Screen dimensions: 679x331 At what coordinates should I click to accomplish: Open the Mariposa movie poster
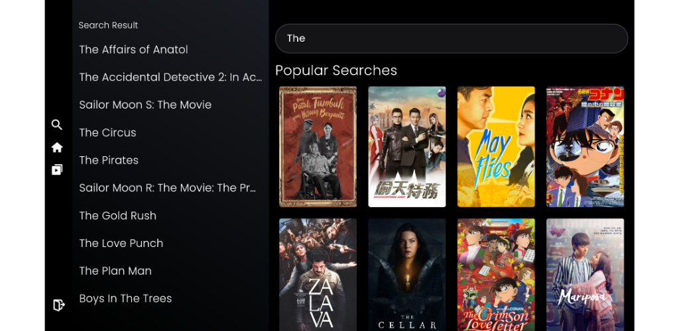(585, 275)
